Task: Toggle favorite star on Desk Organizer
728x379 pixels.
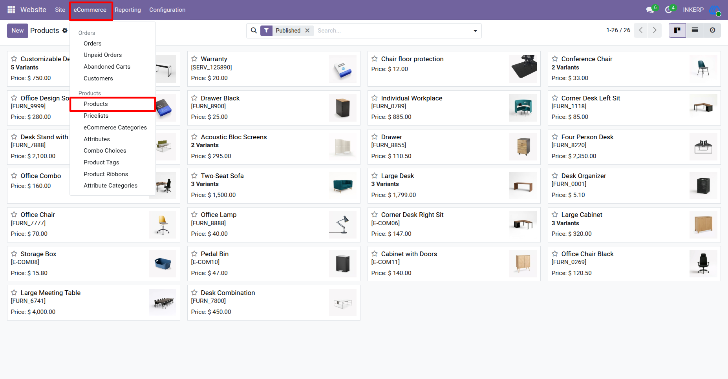Action: click(x=555, y=176)
